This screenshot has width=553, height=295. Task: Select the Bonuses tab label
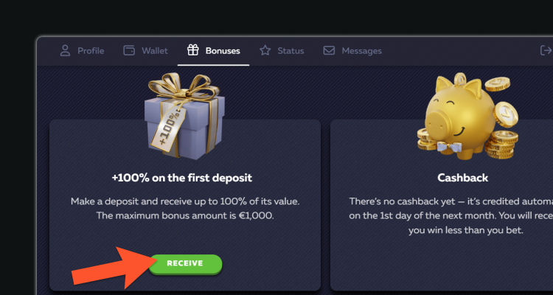click(222, 51)
